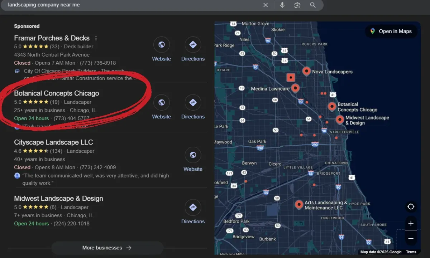430x258 pixels.
Task: Click the Burbank label on the map
Action: coord(268,239)
